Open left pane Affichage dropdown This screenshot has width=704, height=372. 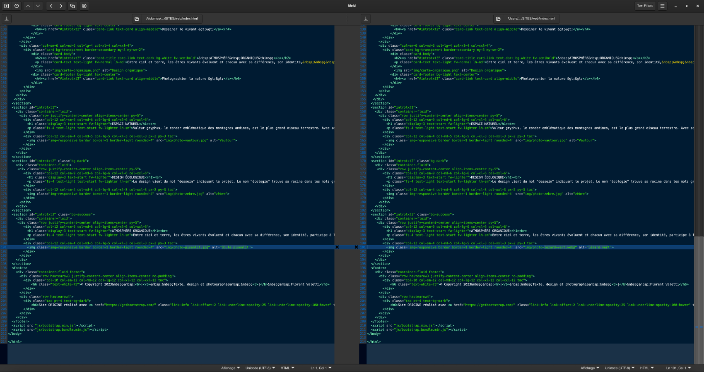(230, 368)
